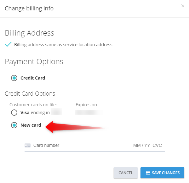Click the SAVE CHANGES button
The image size is (189, 183).
coord(162,173)
